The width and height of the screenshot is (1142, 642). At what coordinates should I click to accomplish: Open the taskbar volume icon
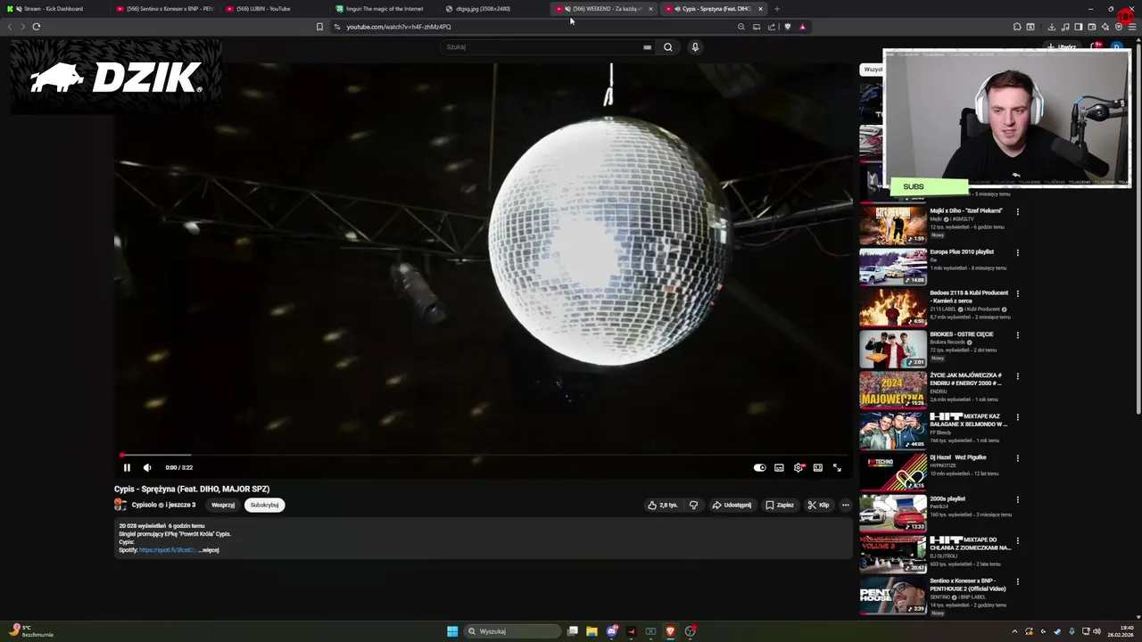(x=1096, y=631)
